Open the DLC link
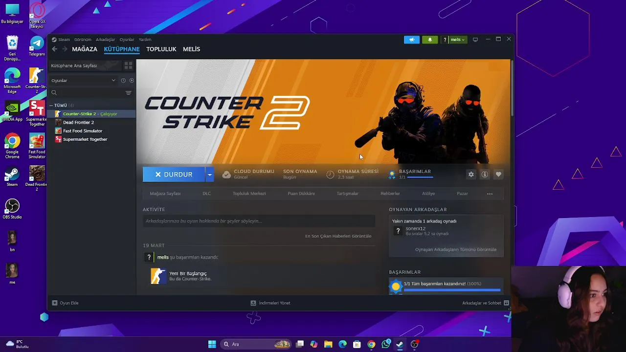 [x=206, y=194]
